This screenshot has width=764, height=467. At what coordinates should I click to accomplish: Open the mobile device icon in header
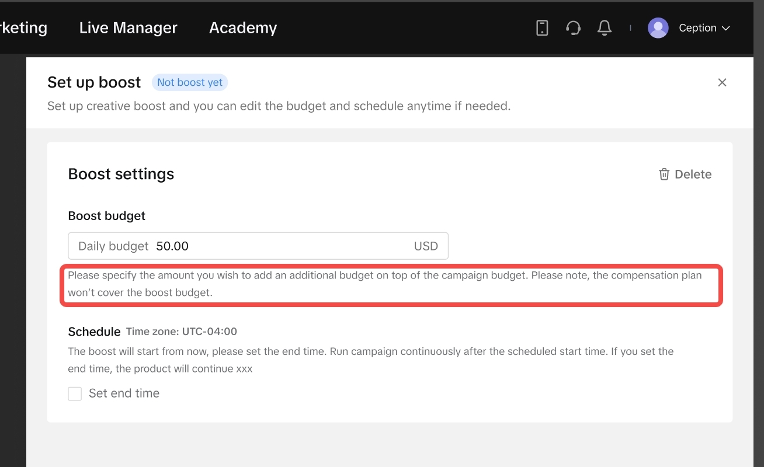[x=542, y=28]
